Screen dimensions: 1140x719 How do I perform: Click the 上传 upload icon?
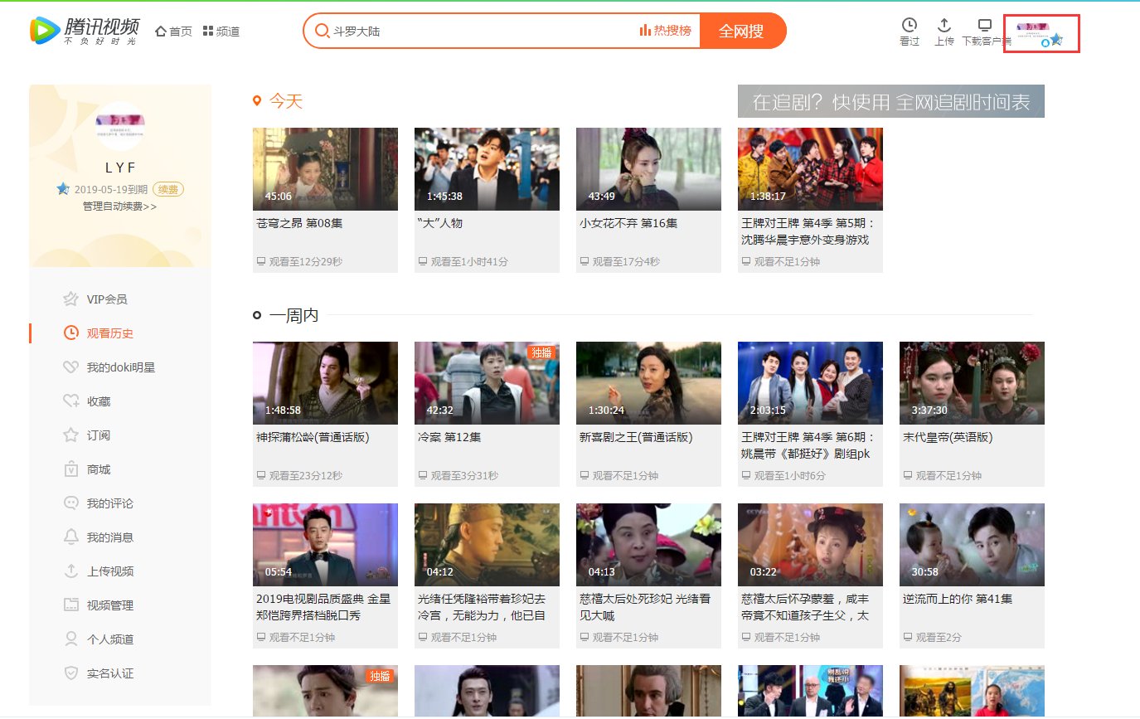coord(944,26)
